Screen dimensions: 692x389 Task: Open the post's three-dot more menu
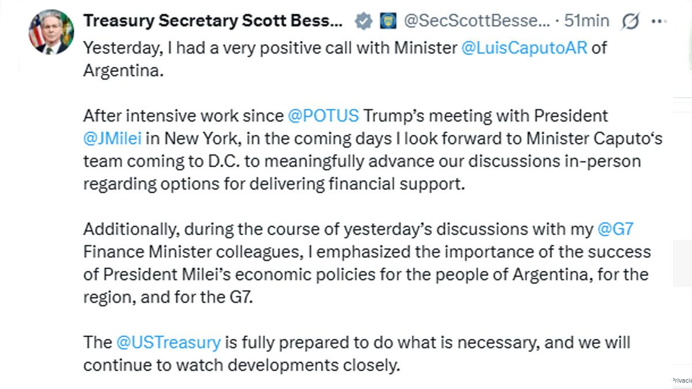coord(658,22)
